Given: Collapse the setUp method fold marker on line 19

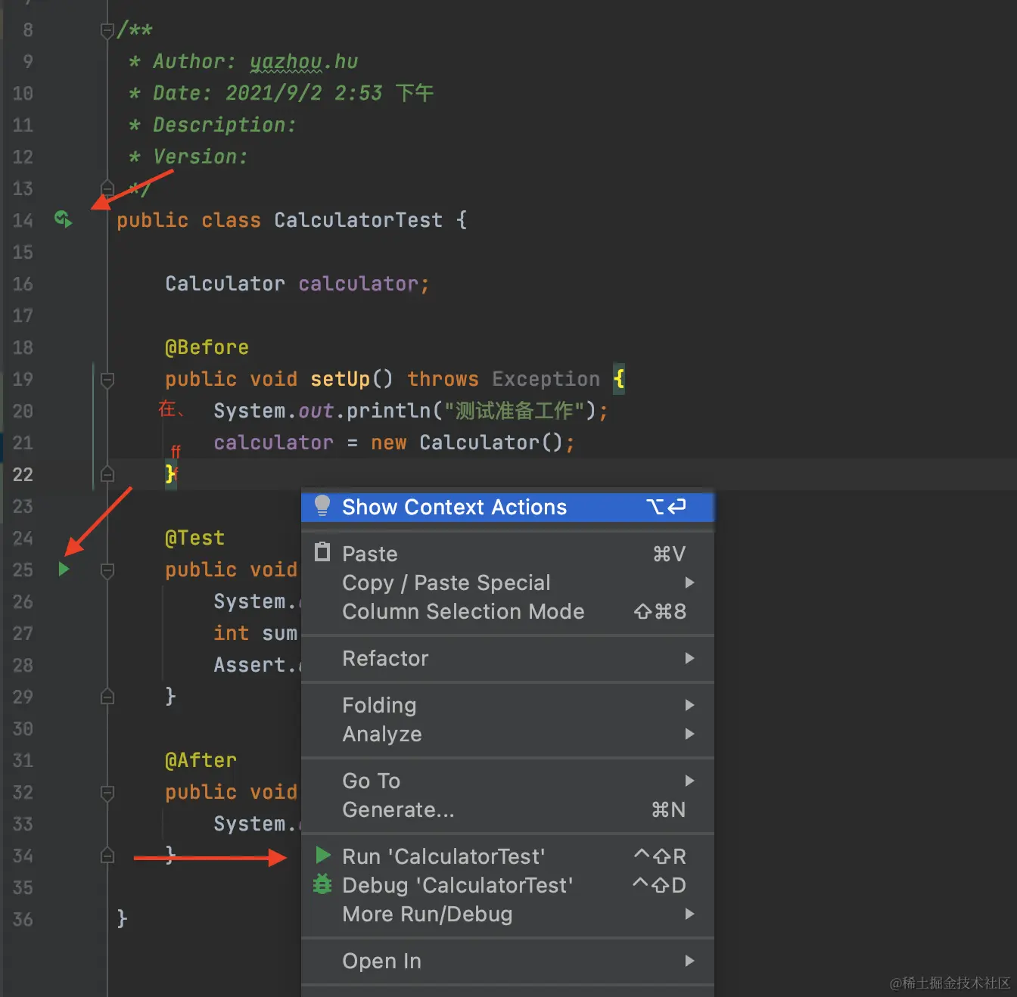Looking at the screenshot, I should point(107,379).
